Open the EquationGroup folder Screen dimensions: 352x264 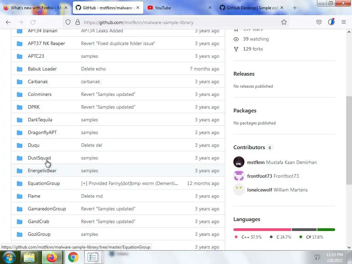point(44,183)
